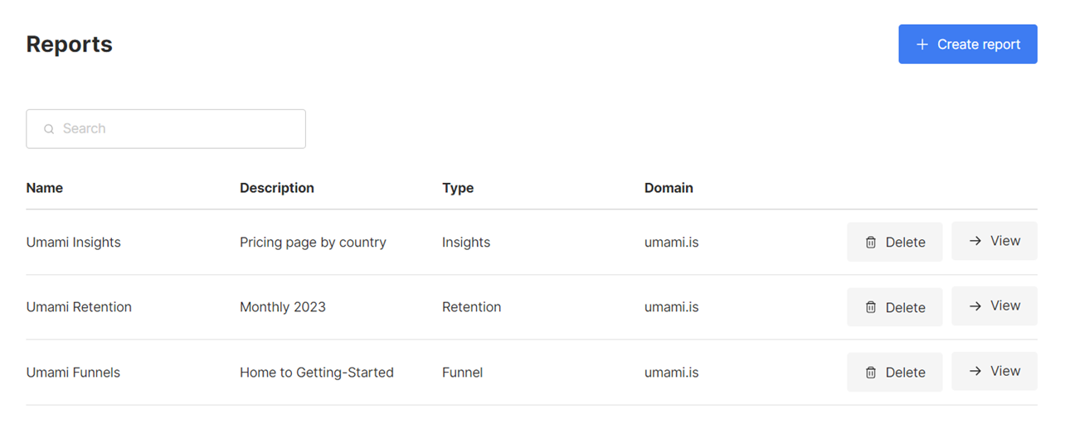Viewport: 1065px width, 428px height.
Task: Delete the Umami Insights report
Action: [894, 243]
